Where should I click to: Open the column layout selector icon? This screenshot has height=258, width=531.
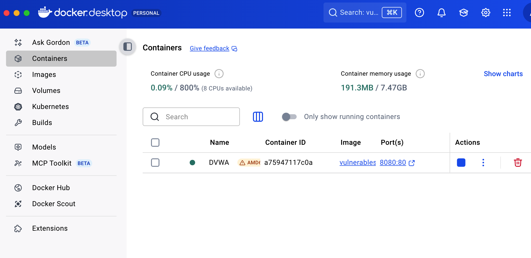[258, 117]
